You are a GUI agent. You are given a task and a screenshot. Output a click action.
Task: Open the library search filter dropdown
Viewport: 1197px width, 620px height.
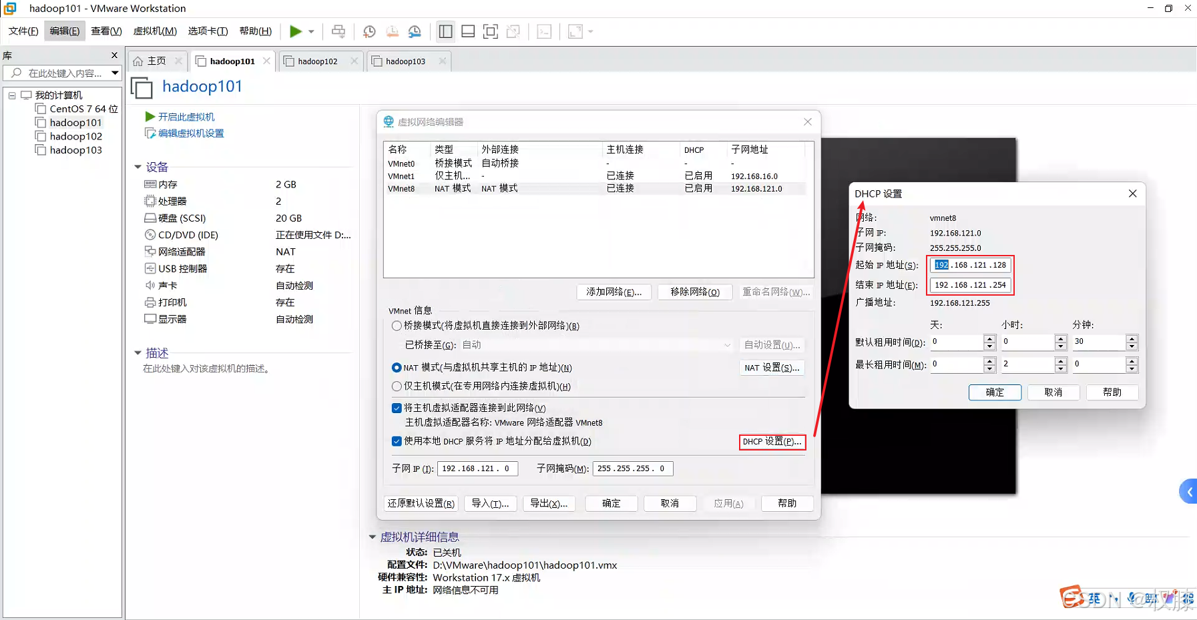(x=115, y=73)
